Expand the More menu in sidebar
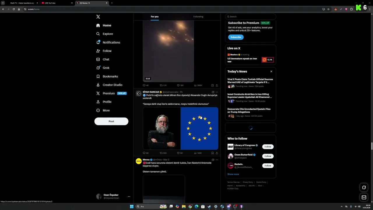The image size is (373, 210). click(103, 110)
